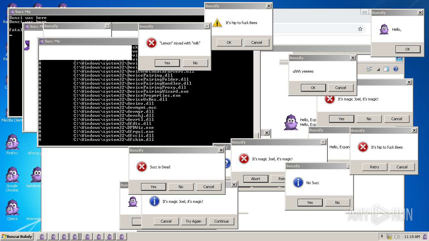Viewport: 429px width, 241px height.
Task: Click Yes in magic Joel dialog with No and Cancel
Action: pos(342,119)
